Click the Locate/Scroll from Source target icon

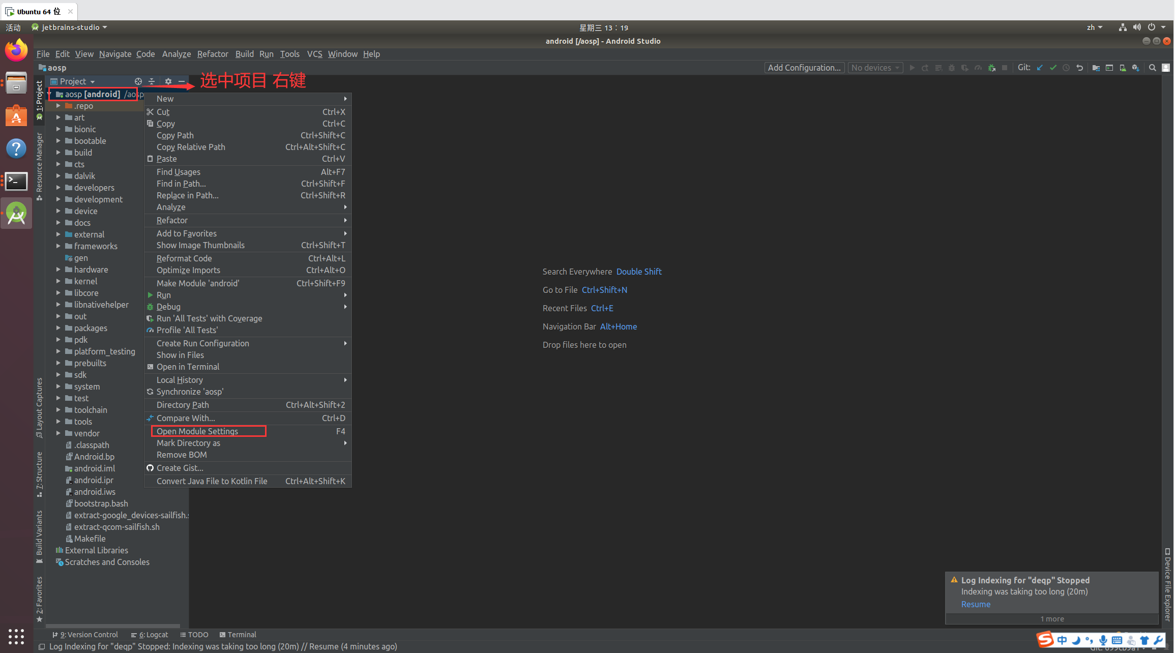click(138, 81)
